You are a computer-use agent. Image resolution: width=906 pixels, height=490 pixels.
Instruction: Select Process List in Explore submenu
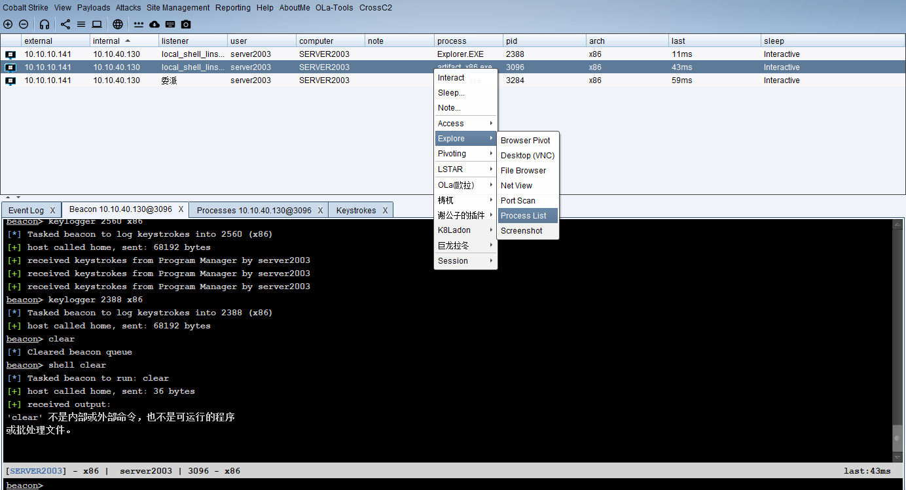tap(528, 216)
